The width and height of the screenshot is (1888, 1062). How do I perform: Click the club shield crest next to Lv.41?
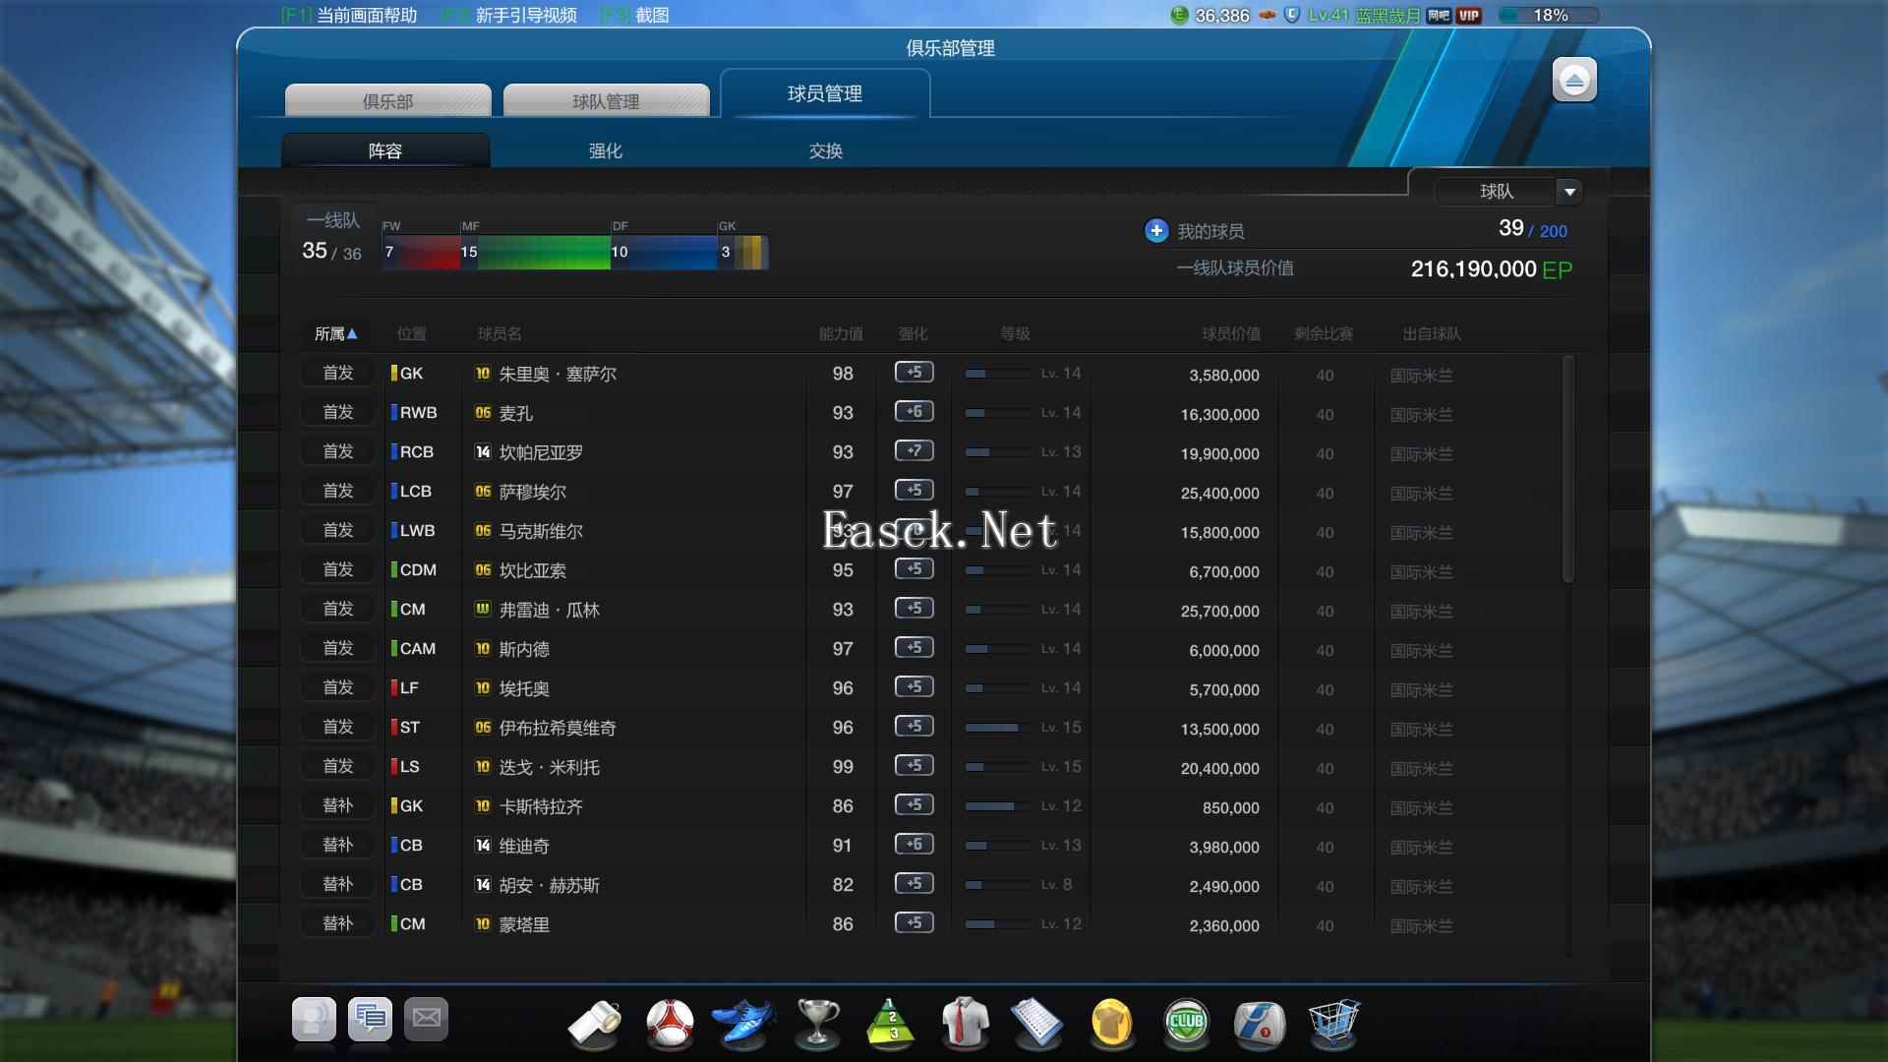tap(1293, 15)
